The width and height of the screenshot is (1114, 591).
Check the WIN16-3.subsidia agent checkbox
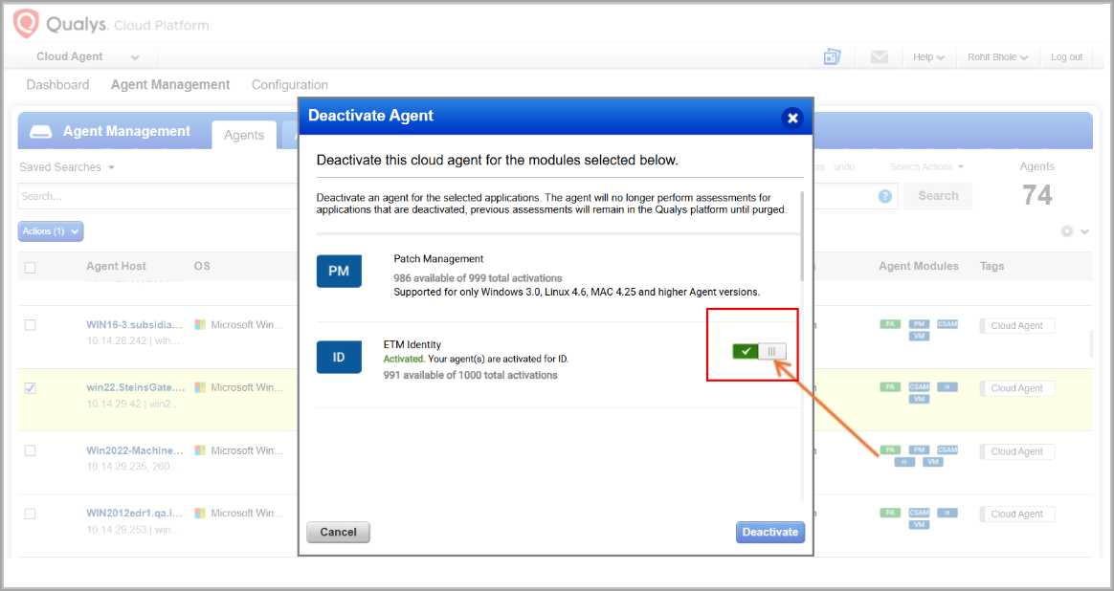[30, 324]
